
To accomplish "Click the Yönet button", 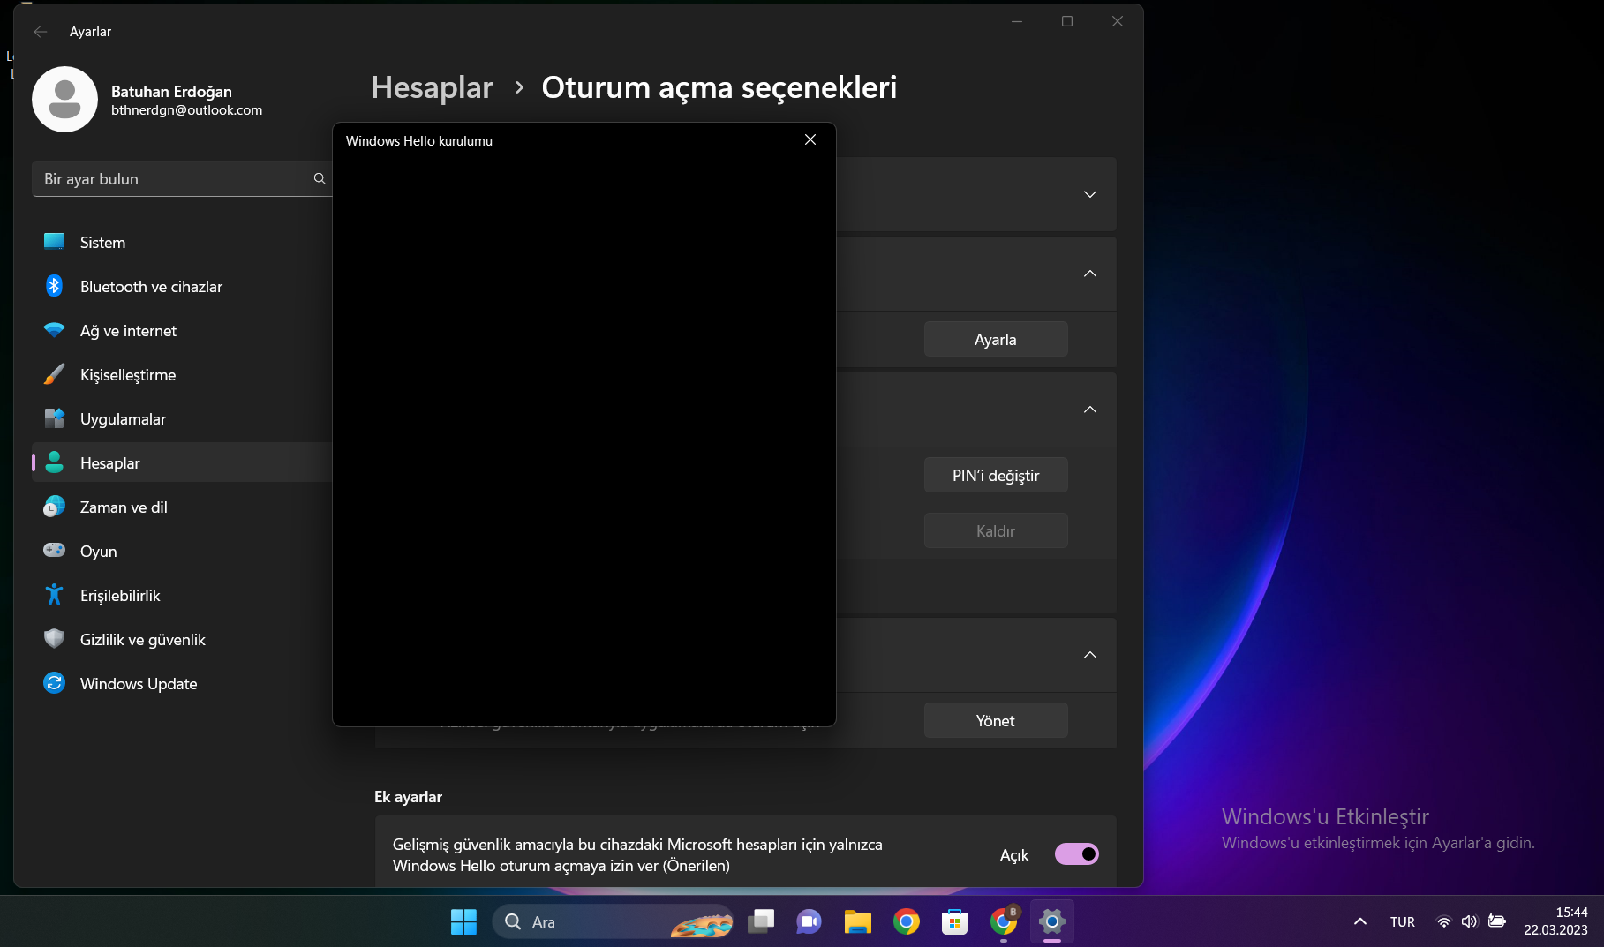I will [996, 720].
